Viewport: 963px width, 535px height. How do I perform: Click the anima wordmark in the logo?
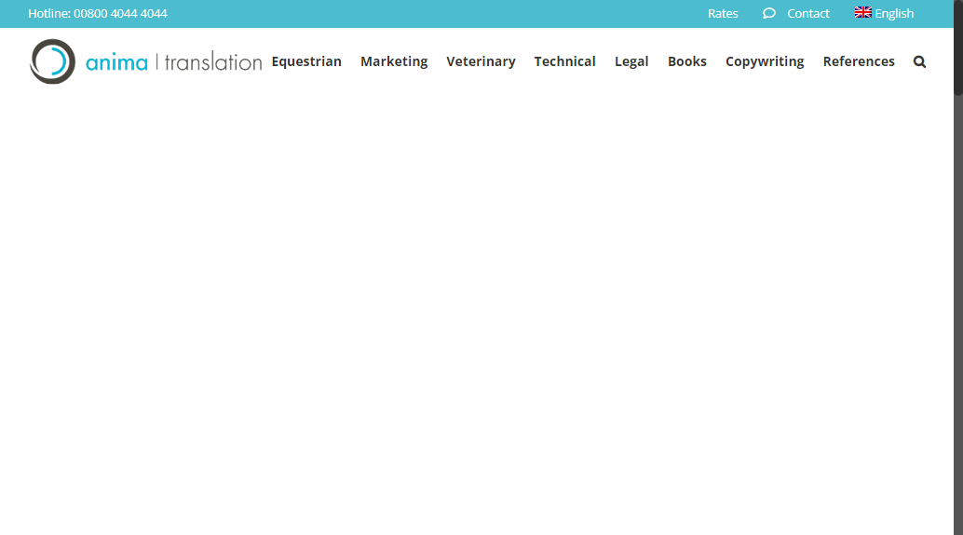tap(116, 62)
